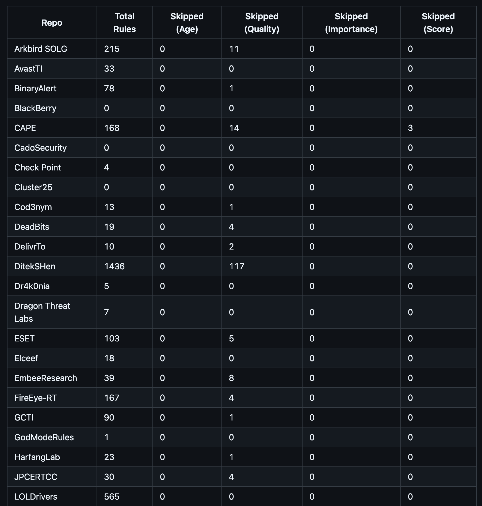The image size is (482, 506).
Task: Select the Skipped (Score) header
Action: point(438,23)
